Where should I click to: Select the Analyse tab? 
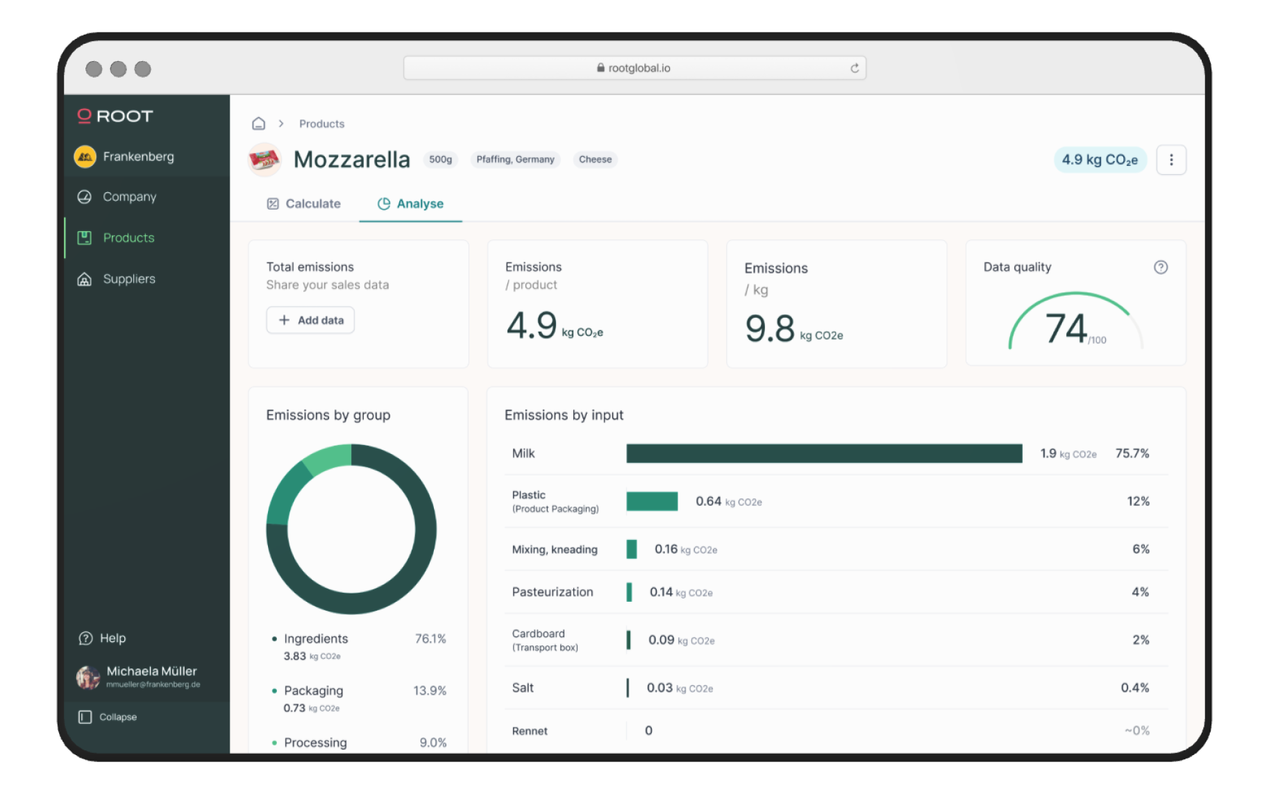[x=410, y=203]
